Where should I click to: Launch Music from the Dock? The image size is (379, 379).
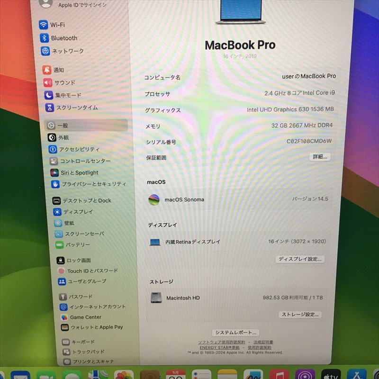point(279,374)
